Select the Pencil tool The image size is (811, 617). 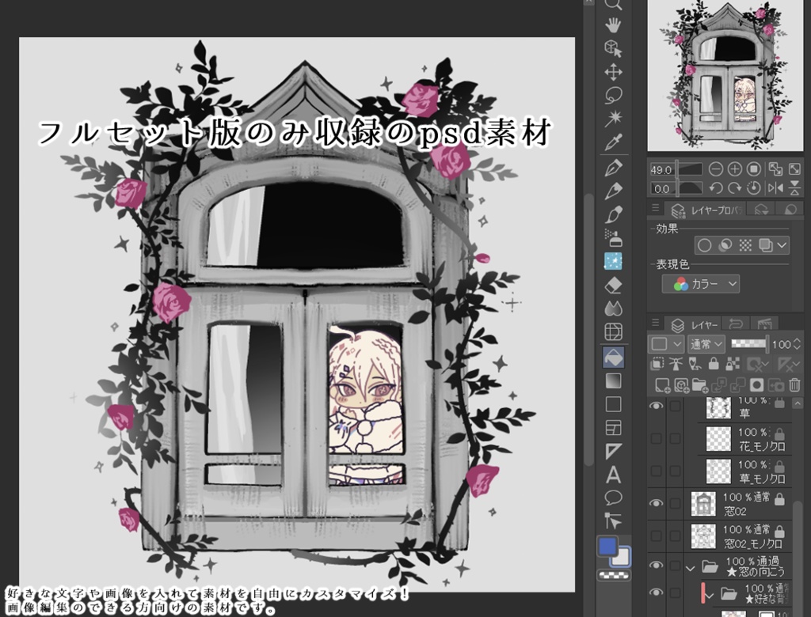[614, 191]
